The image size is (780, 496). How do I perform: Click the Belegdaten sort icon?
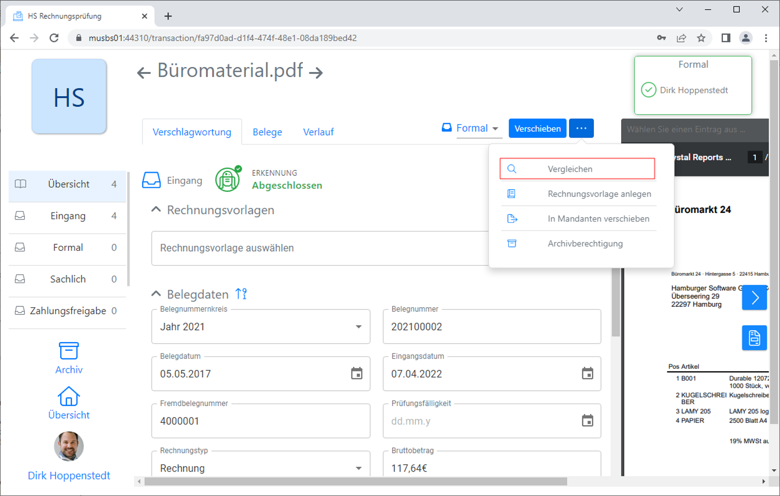pyautogui.click(x=241, y=294)
